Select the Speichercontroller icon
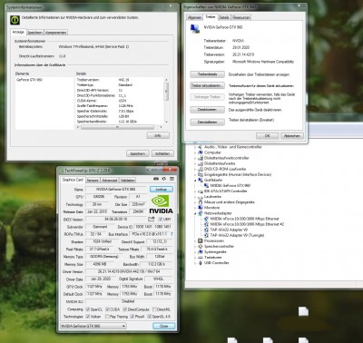The height and width of the screenshot is (343, 363). pyautogui.click(x=201, y=246)
